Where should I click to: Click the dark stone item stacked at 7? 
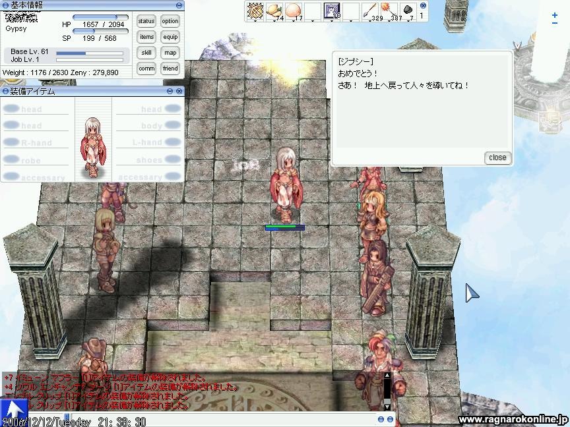(408, 10)
